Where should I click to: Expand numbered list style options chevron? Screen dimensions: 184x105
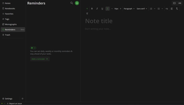[155, 9]
